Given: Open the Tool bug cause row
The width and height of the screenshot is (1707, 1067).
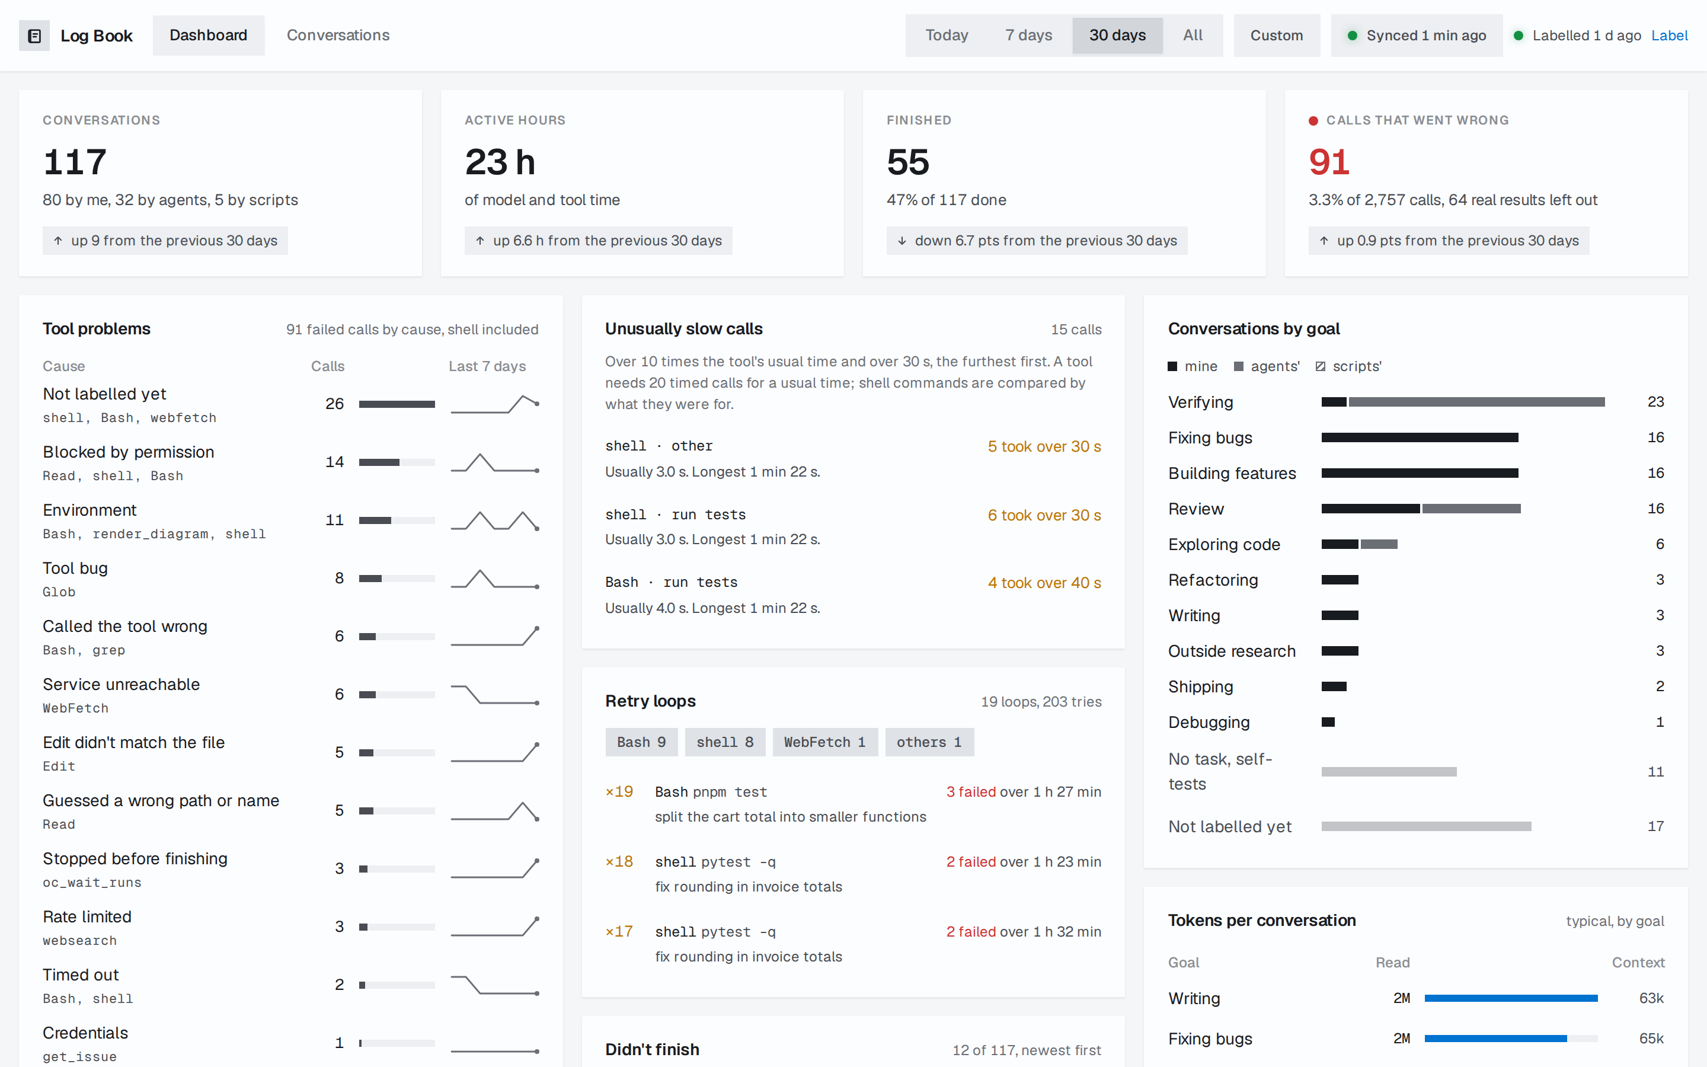Looking at the screenshot, I should 290,579.
